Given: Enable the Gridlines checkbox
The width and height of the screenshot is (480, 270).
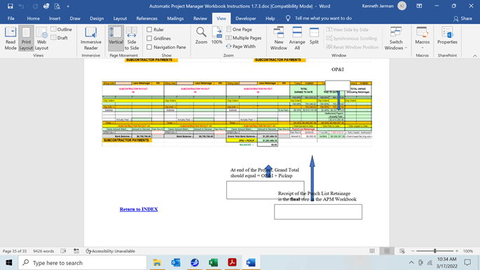Looking at the screenshot, I should [149, 39].
